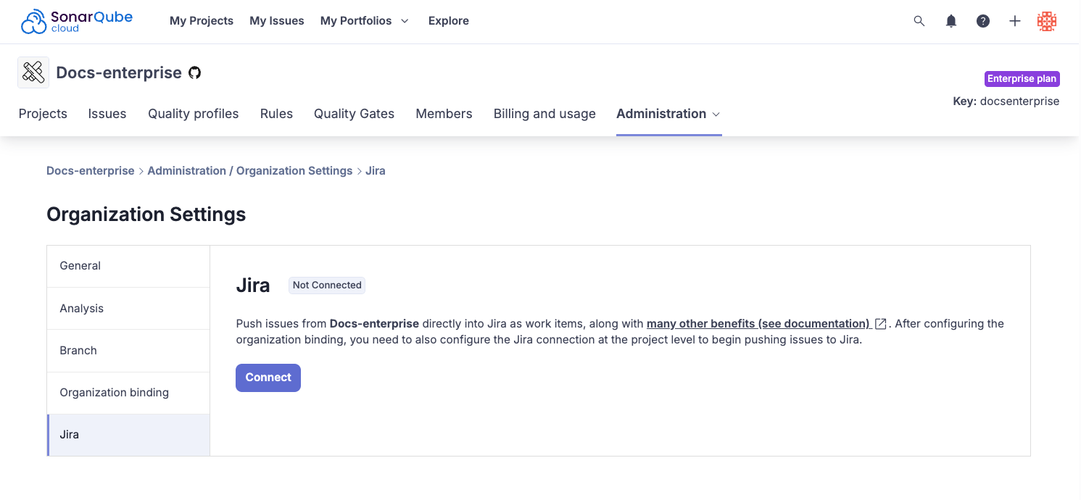Viewport: 1081px width, 500px height.
Task: Open the Explore page
Action: 449,21
